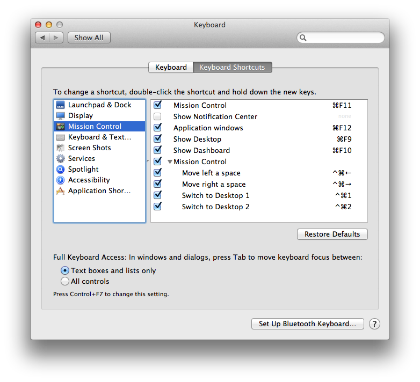Click the Display monitor icon
Screen dimensions: 420x382
(60, 115)
